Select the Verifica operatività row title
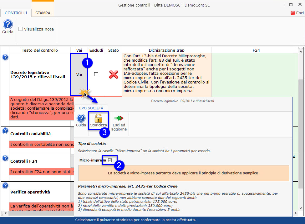305x224 pixels. (30, 192)
